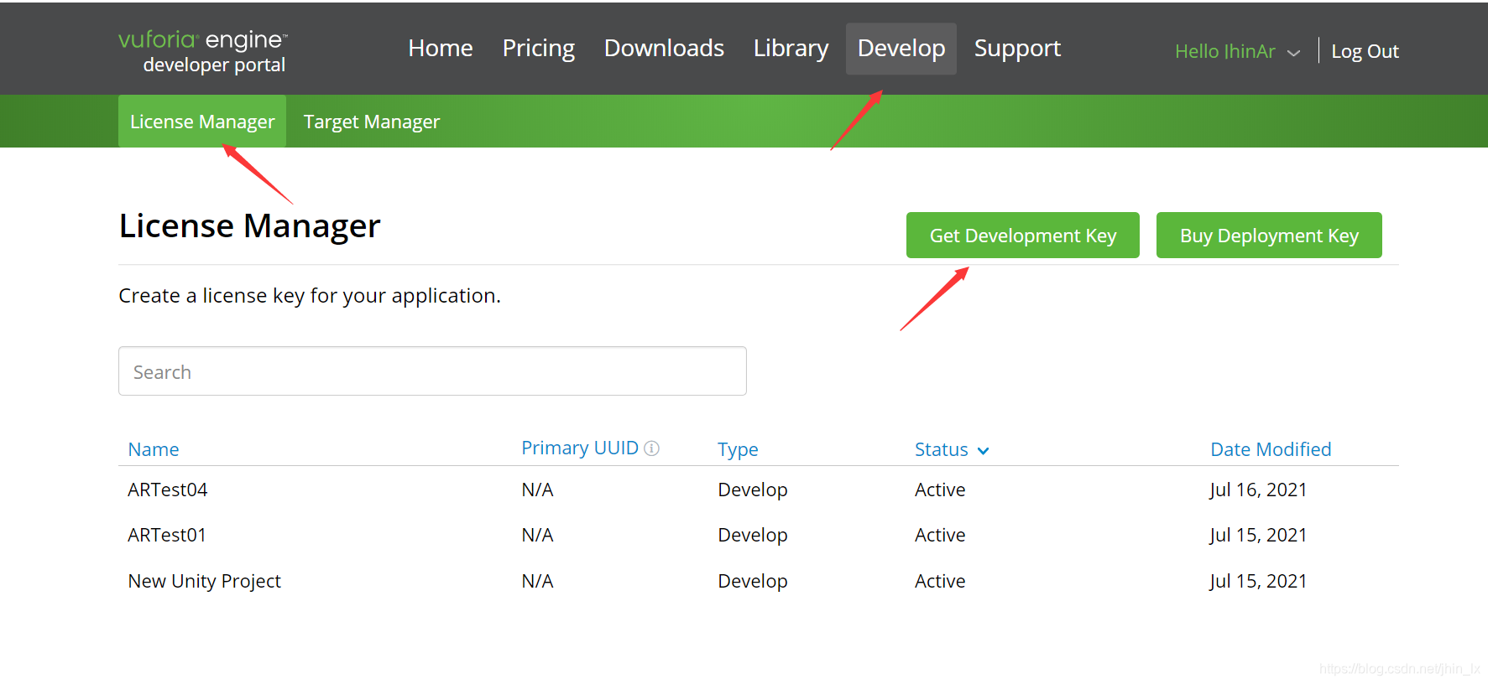Click the Get Development Key button
Screen dimensions: 1488x684
point(1023,236)
